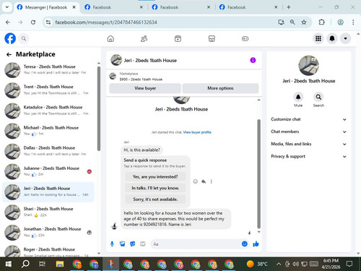Record a voice clip with microphone icon

[112, 244]
